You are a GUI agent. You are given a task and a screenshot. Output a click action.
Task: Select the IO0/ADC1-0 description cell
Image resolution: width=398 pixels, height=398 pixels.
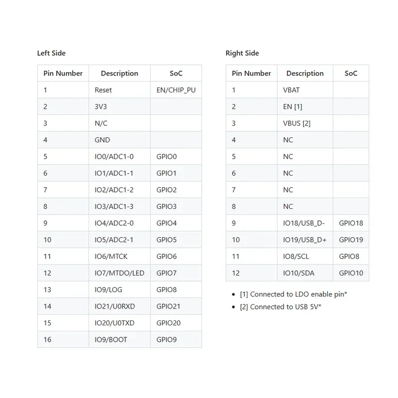[x=119, y=156]
